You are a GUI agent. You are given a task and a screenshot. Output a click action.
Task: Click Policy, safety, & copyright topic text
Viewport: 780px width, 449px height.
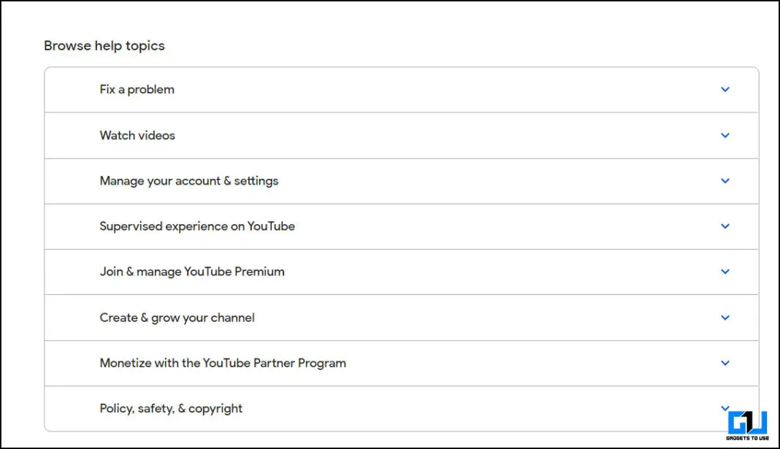171,408
